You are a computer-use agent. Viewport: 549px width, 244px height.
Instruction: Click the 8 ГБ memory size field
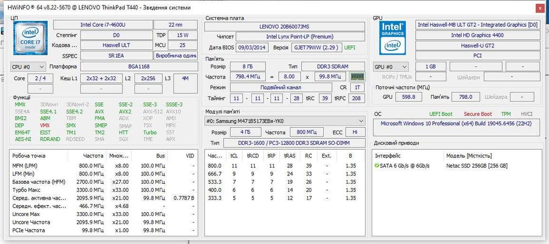tap(248, 66)
